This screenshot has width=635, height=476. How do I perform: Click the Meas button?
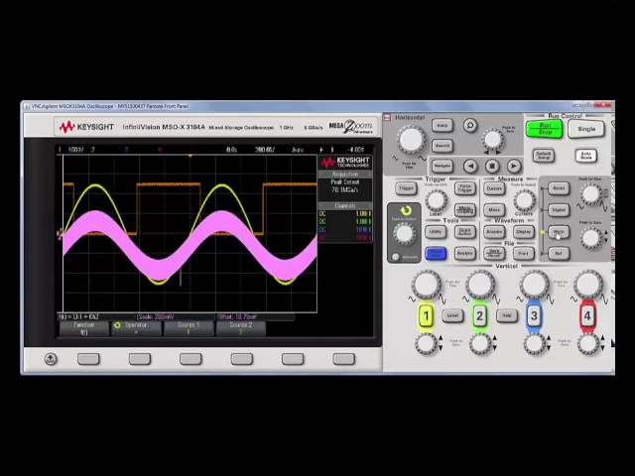tap(494, 210)
